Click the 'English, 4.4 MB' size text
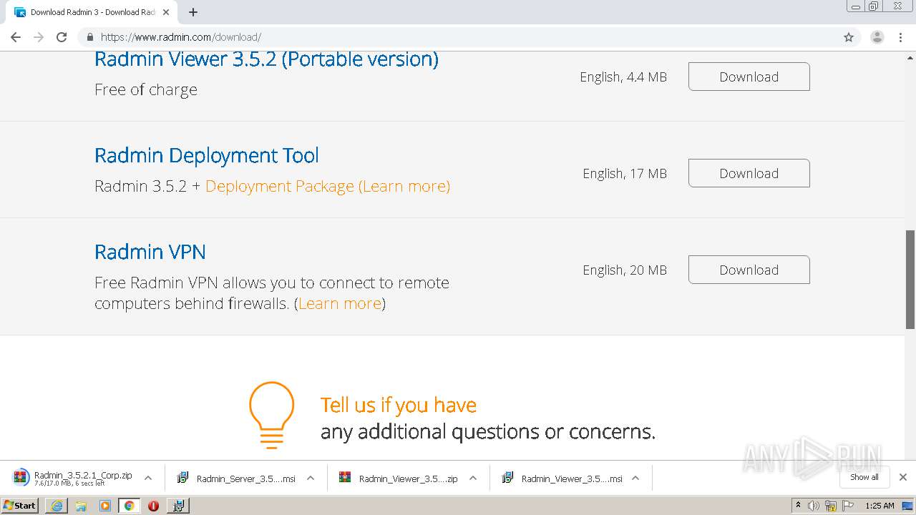 623,77
